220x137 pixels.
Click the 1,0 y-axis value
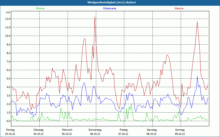9,113
